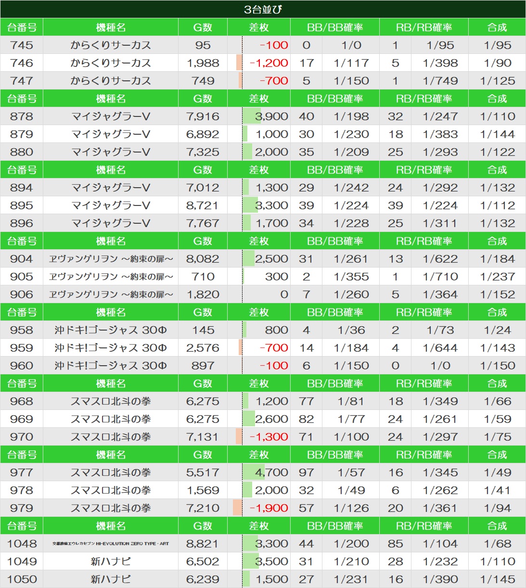Click game count 1,569 for machine 978
This screenshot has width=526, height=588.
click(203, 490)
